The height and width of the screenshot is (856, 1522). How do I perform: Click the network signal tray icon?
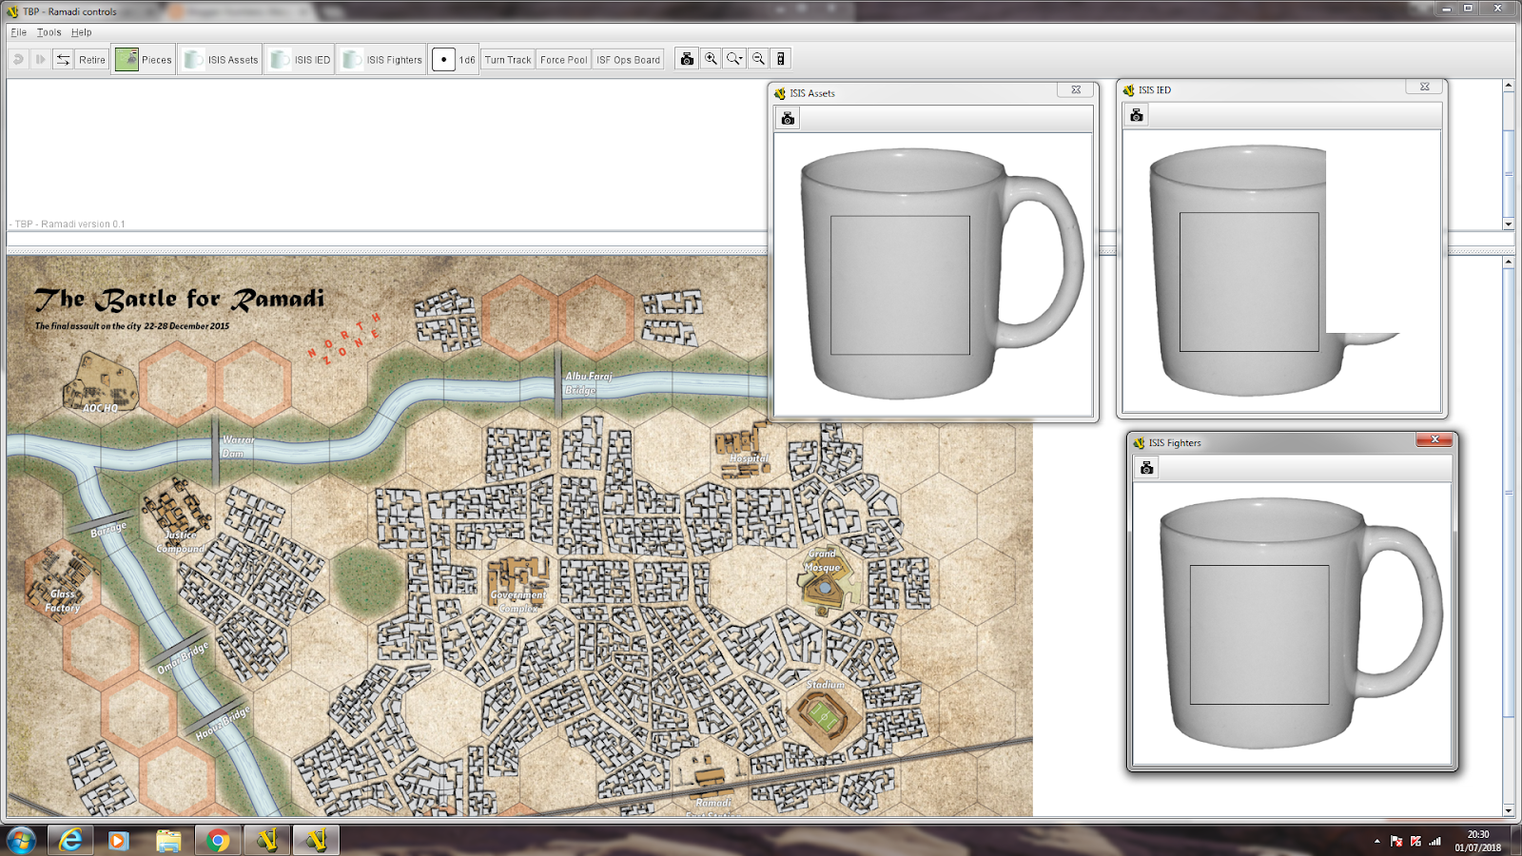[1435, 841]
